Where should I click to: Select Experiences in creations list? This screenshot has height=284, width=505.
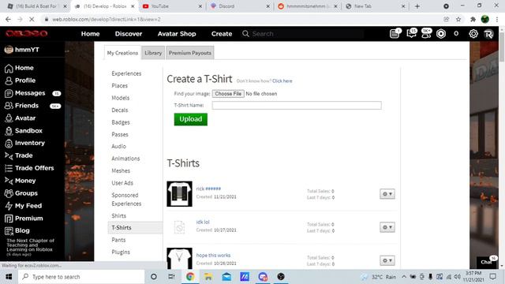[126, 73]
